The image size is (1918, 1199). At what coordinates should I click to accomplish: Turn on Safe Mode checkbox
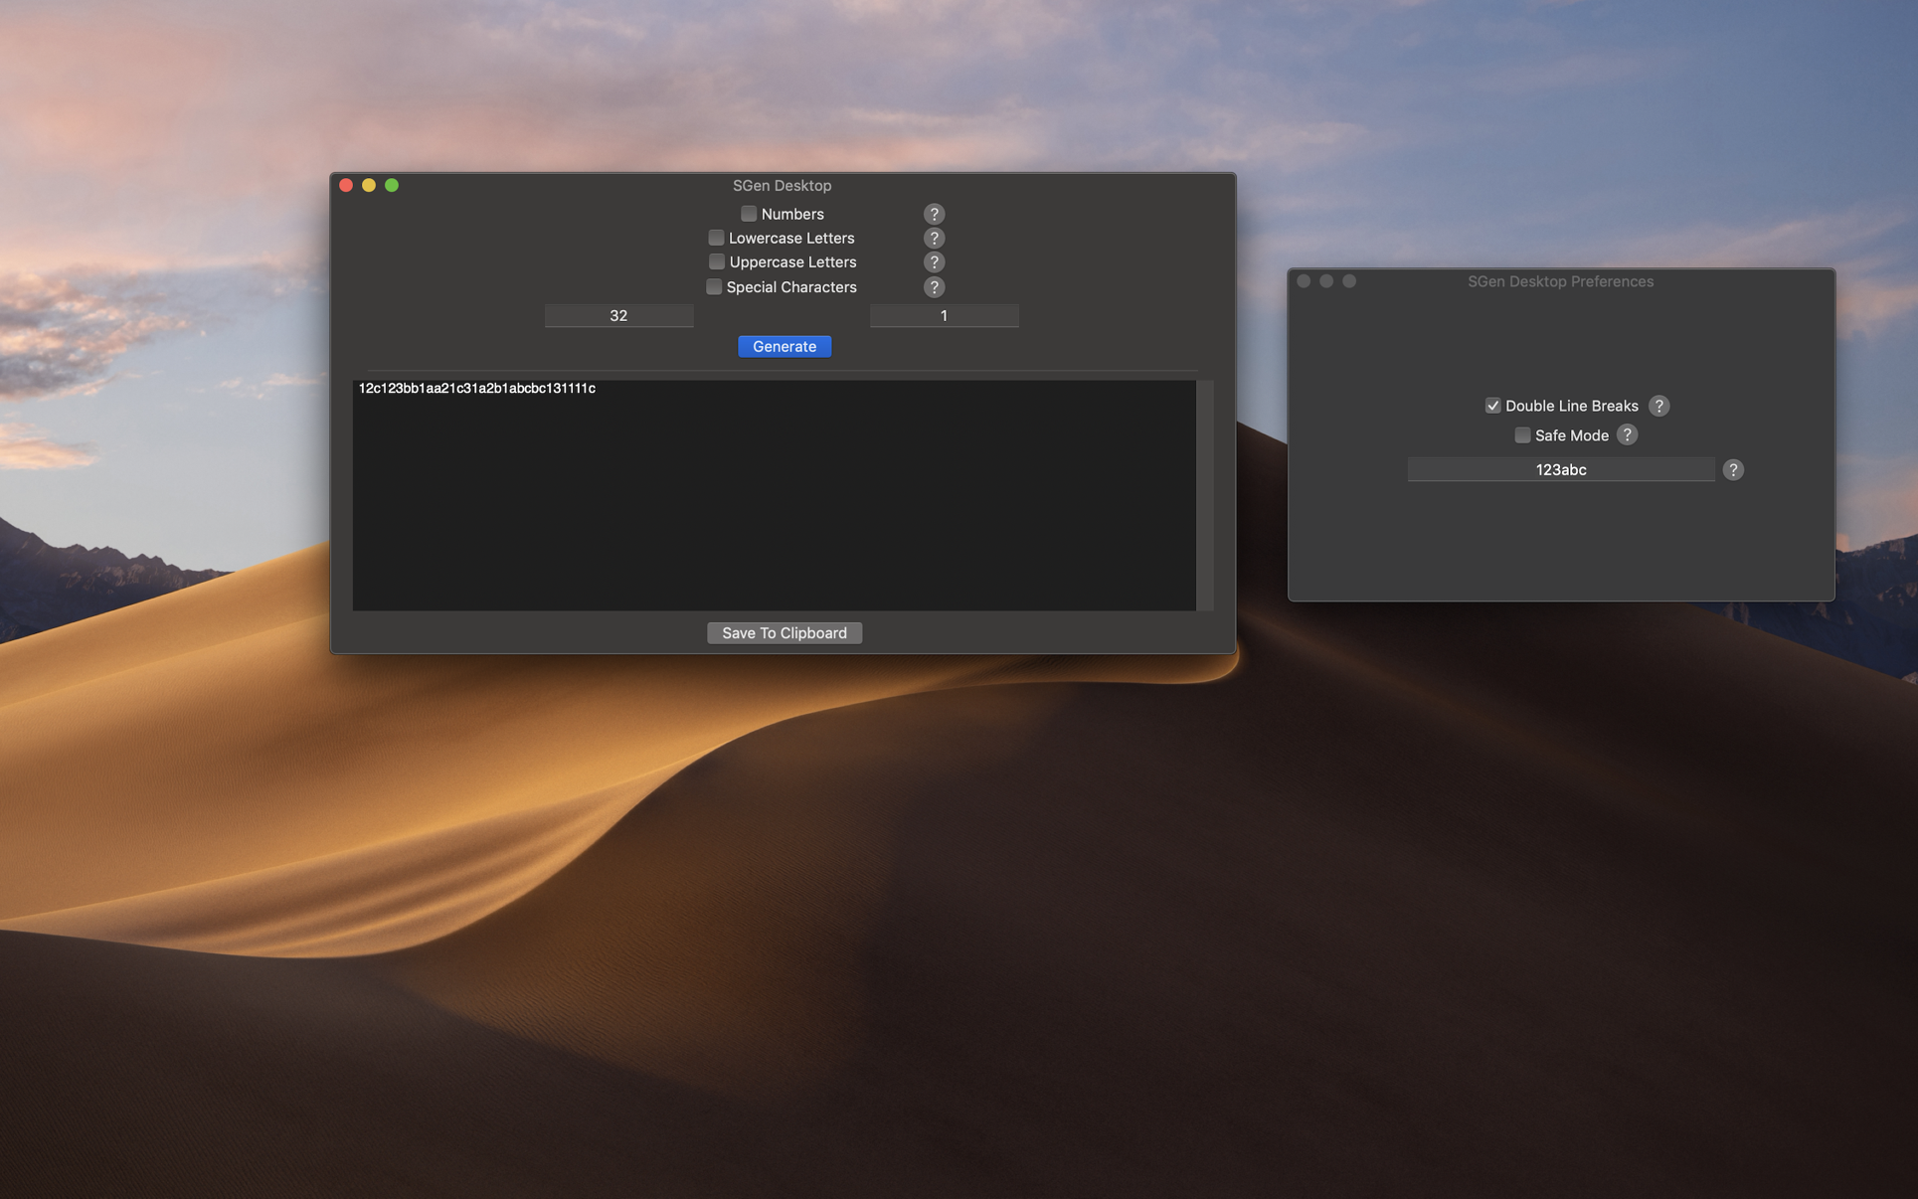(x=1522, y=434)
